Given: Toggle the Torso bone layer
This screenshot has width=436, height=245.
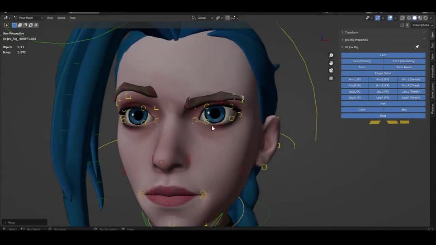Looking at the screenshot, I should point(362,67).
